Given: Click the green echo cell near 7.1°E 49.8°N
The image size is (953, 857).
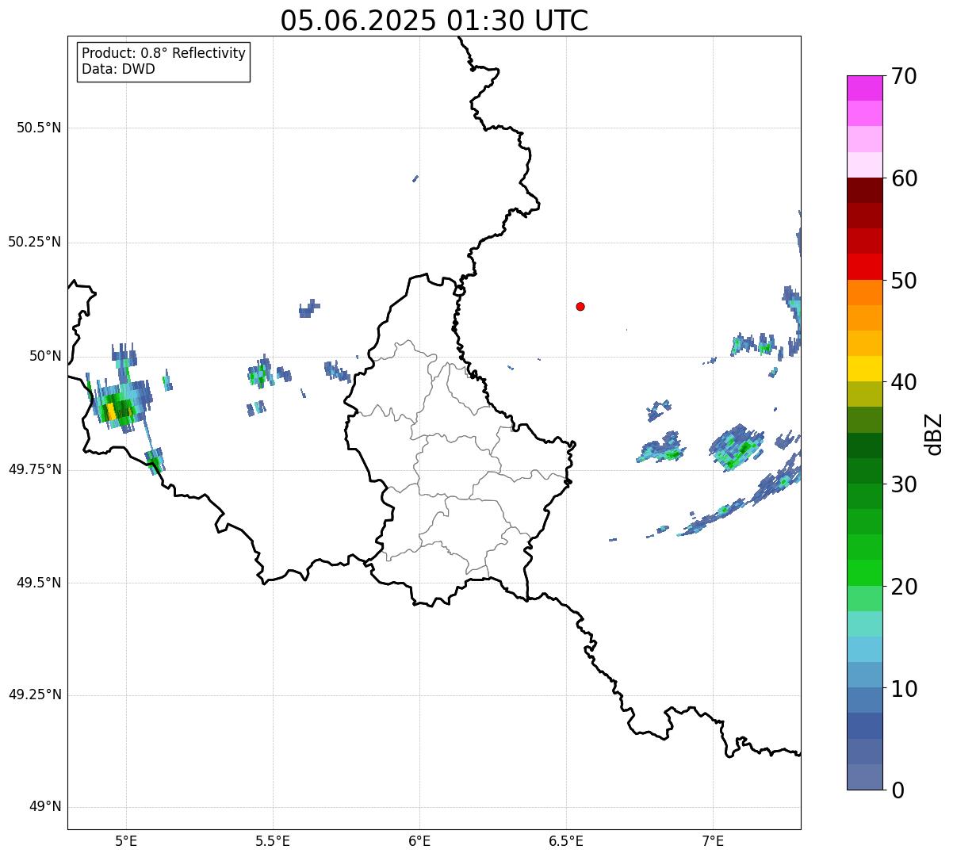Looking at the screenshot, I should click(x=738, y=449).
